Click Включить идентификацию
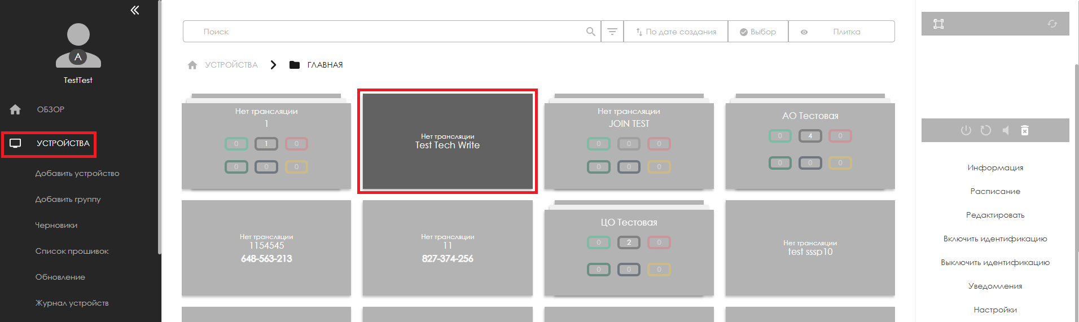Image resolution: width=1079 pixels, height=322 pixels. tap(995, 239)
